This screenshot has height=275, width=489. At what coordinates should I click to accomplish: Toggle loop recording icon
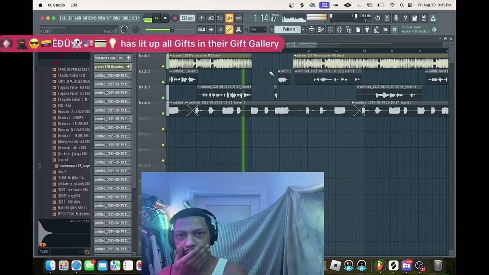click(238, 18)
